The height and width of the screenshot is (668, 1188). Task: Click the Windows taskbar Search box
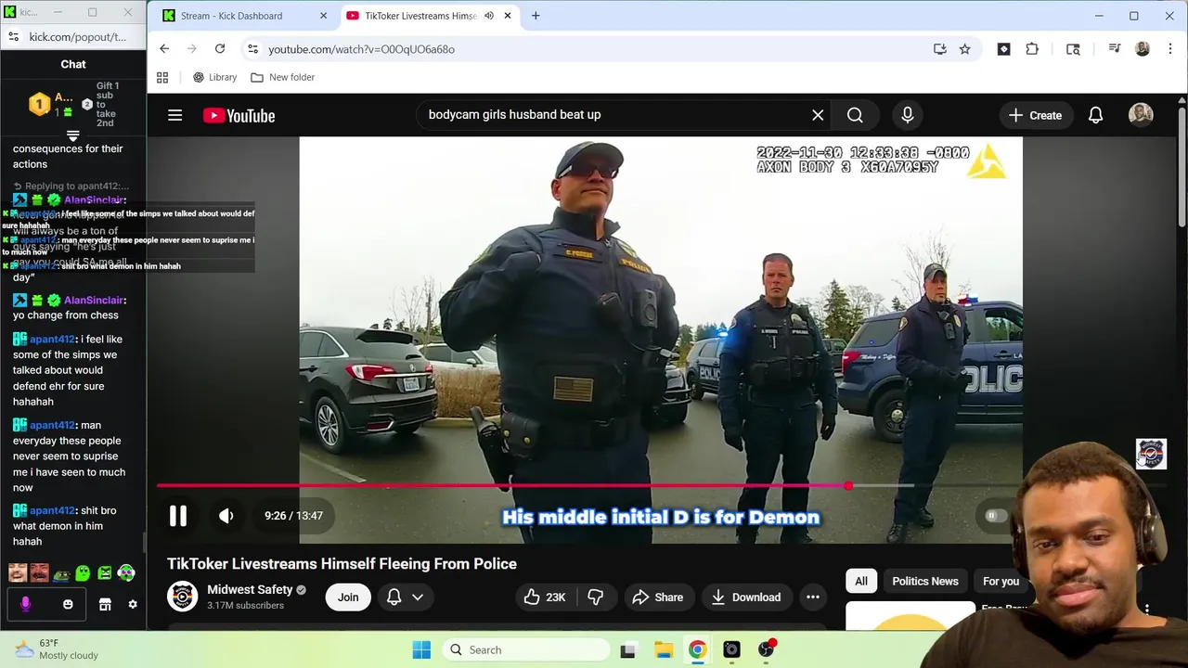coord(525,649)
